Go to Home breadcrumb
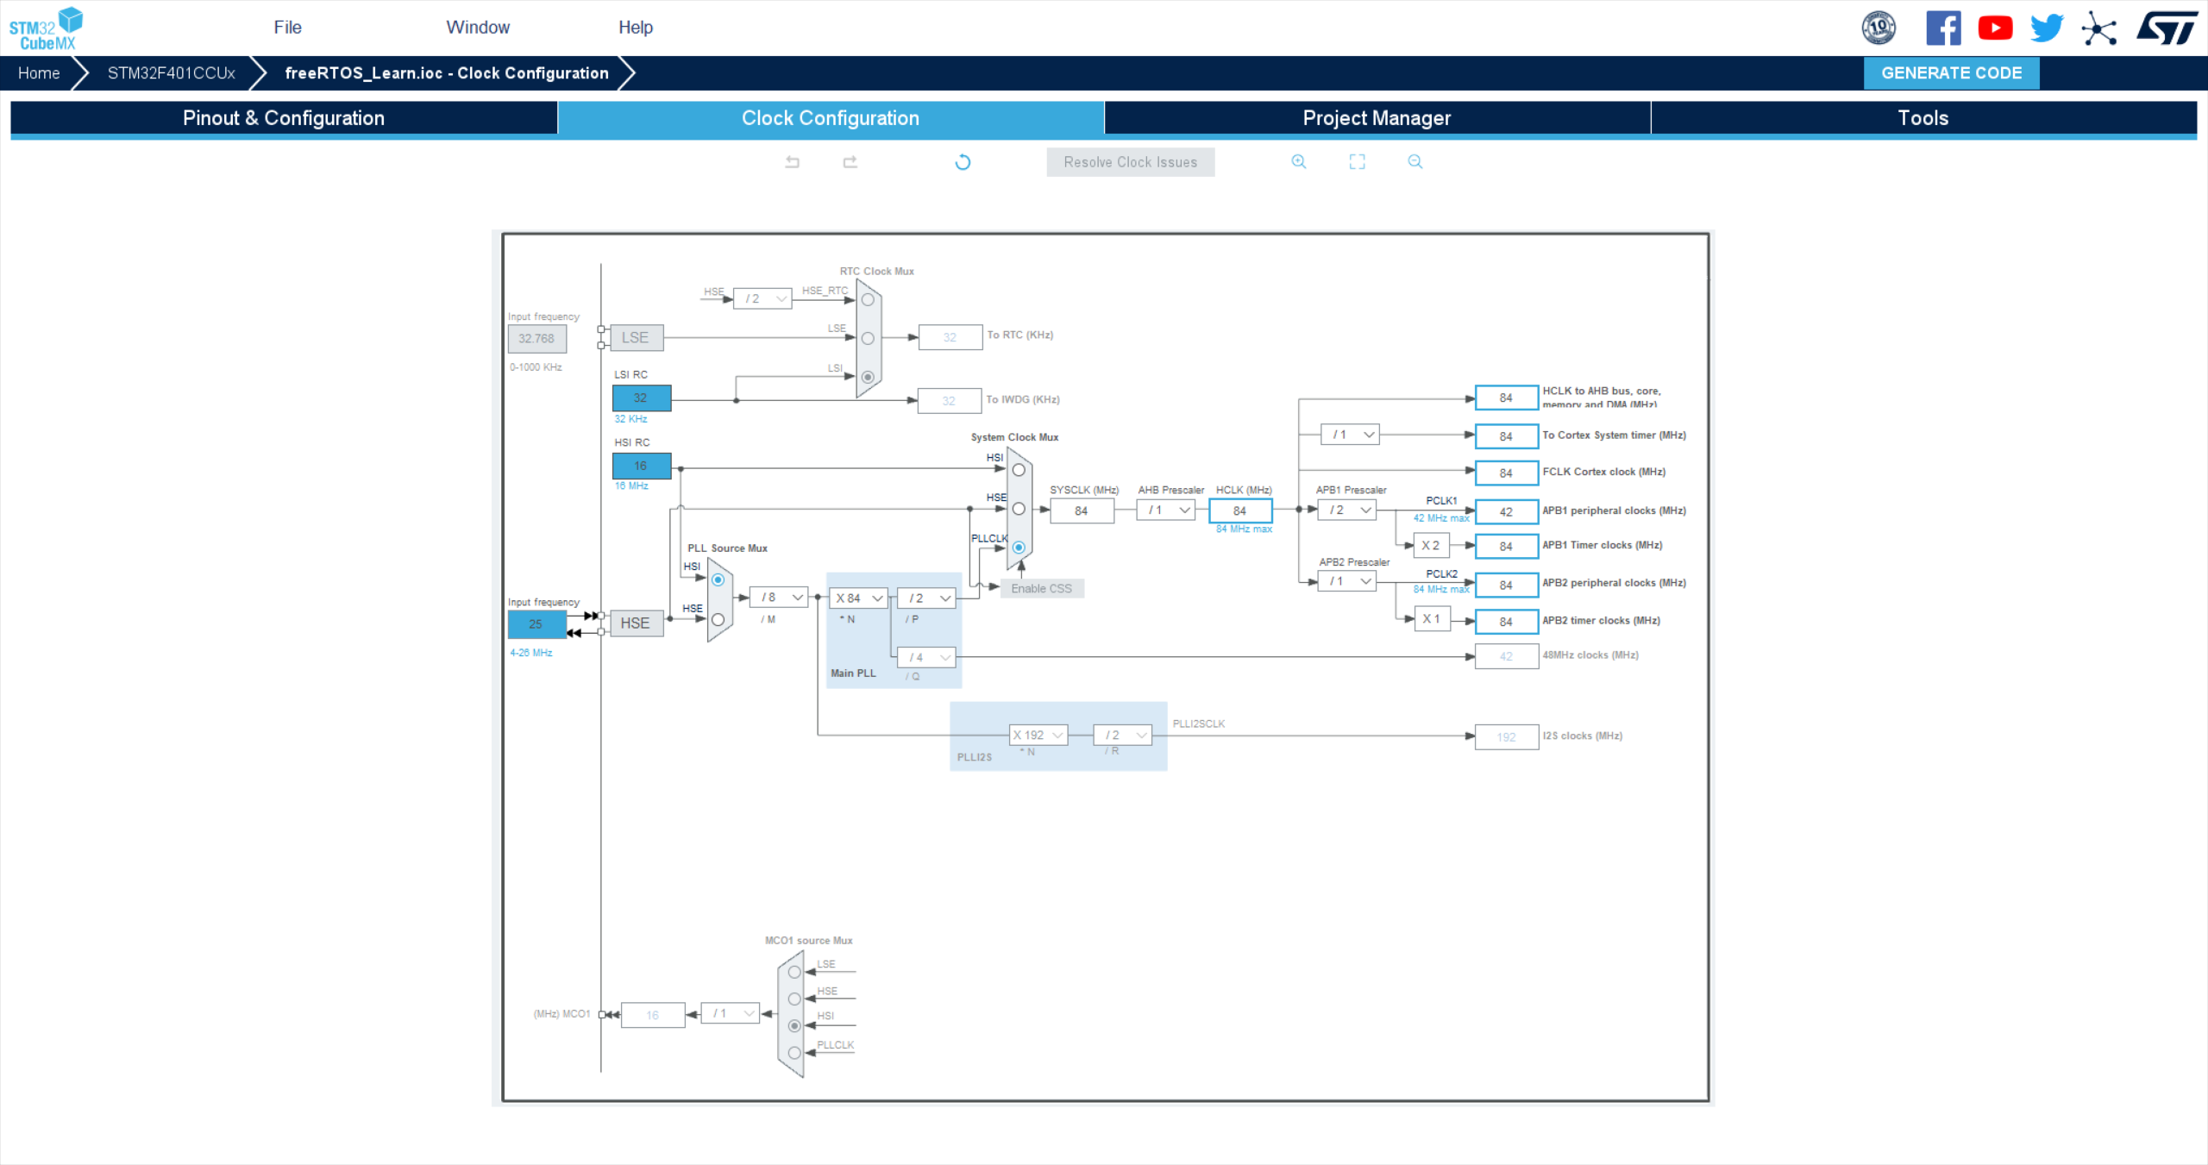Image resolution: width=2208 pixels, height=1165 pixels. coord(39,73)
